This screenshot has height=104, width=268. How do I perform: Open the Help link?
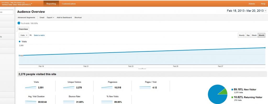(263, 4)
